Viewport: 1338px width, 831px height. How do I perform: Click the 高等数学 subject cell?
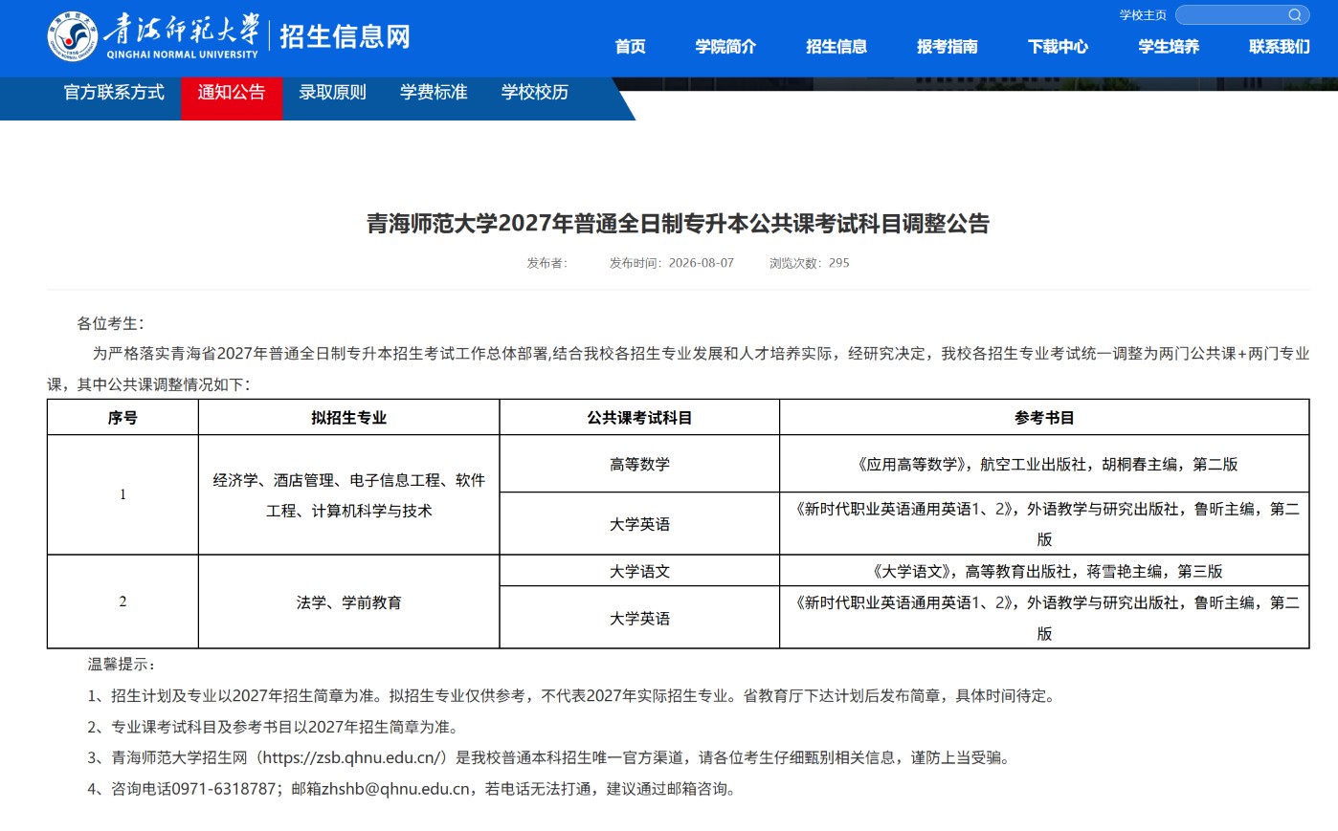[639, 464]
